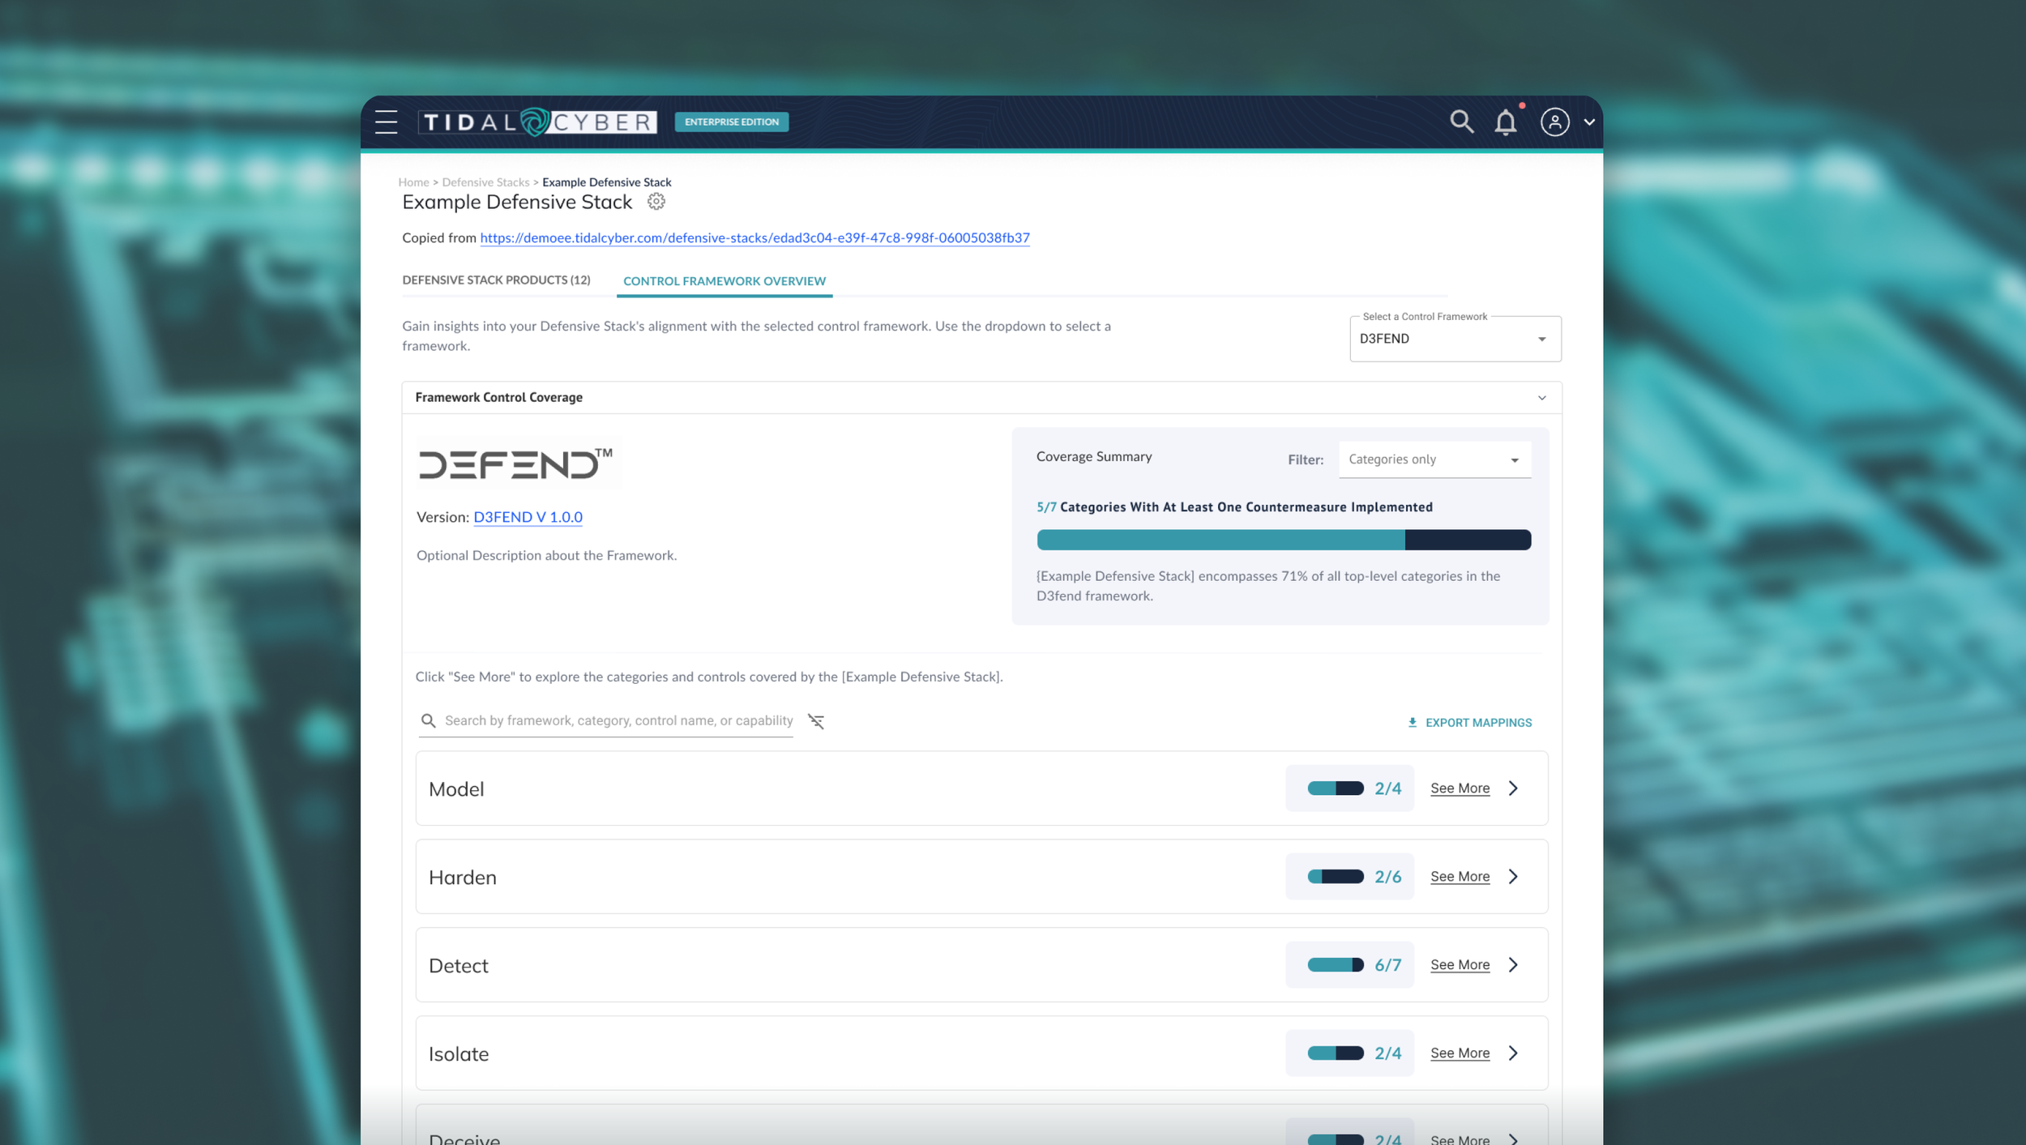Open settings gear beside Example Defensive Stack

(x=656, y=202)
